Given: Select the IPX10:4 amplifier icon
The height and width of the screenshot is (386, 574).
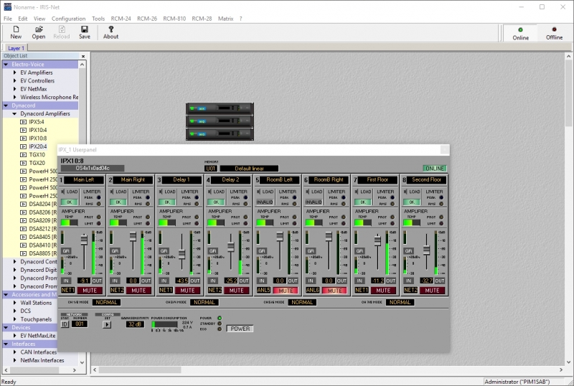Looking at the screenshot, I should pyautogui.click(x=23, y=130).
